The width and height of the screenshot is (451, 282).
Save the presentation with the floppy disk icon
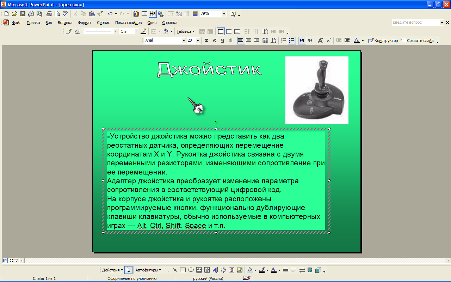click(x=23, y=14)
